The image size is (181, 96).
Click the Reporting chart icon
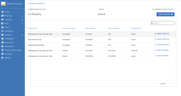pos(3,31)
